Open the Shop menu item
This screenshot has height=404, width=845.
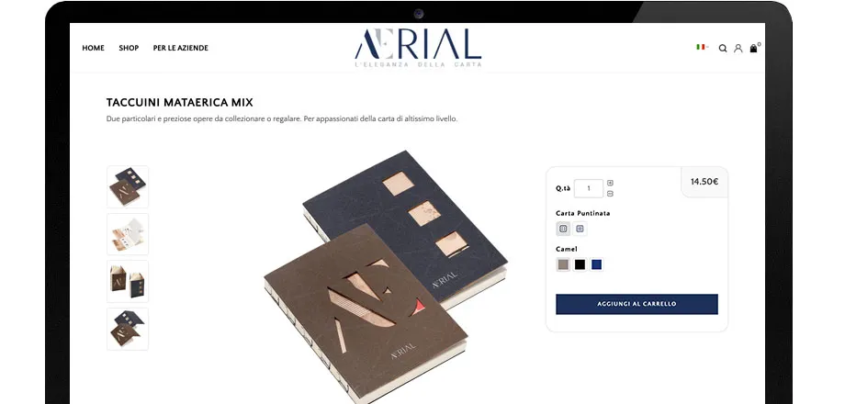pyautogui.click(x=129, y=48)
